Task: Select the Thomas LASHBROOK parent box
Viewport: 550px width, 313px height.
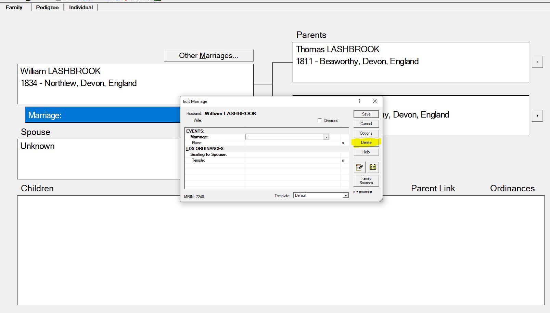Action: pos(411,62)
